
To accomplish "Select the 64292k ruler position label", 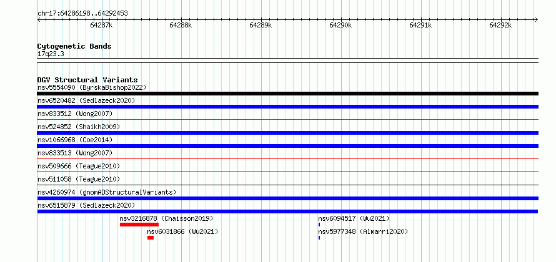I will coord(500,25).
